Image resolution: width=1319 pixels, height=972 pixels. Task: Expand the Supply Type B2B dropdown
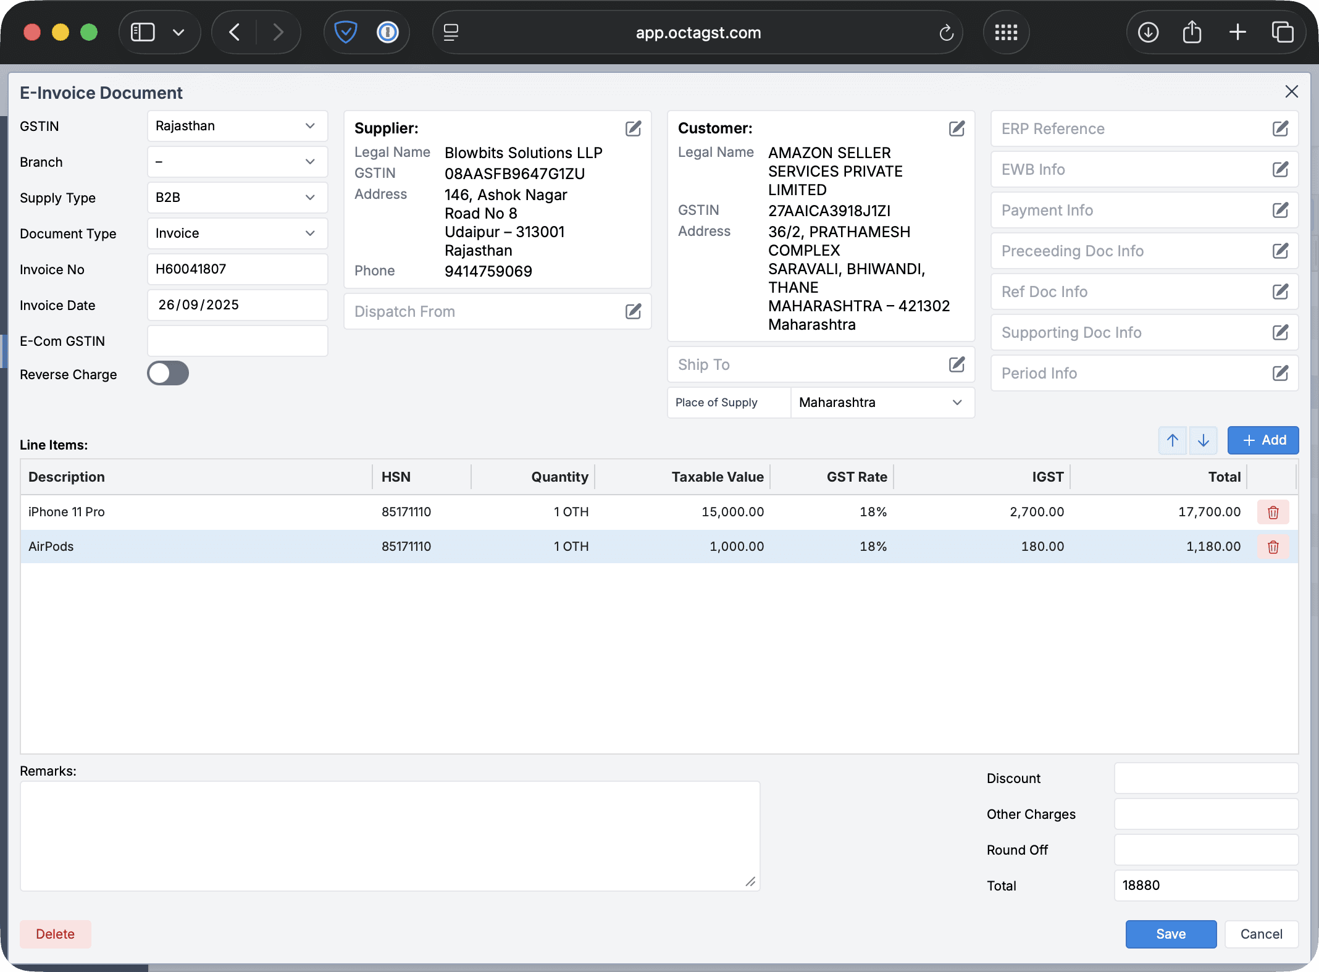click(x=237, y=198)
